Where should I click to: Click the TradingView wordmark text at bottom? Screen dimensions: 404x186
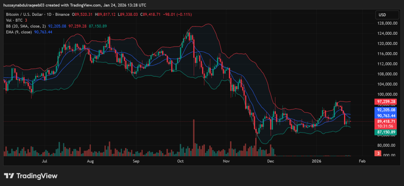[x=37, y=176]
